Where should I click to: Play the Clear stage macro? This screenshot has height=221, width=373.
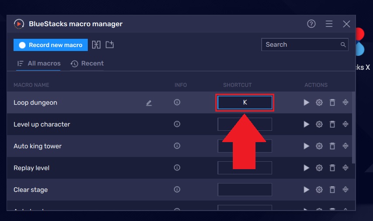pos(307,190)
